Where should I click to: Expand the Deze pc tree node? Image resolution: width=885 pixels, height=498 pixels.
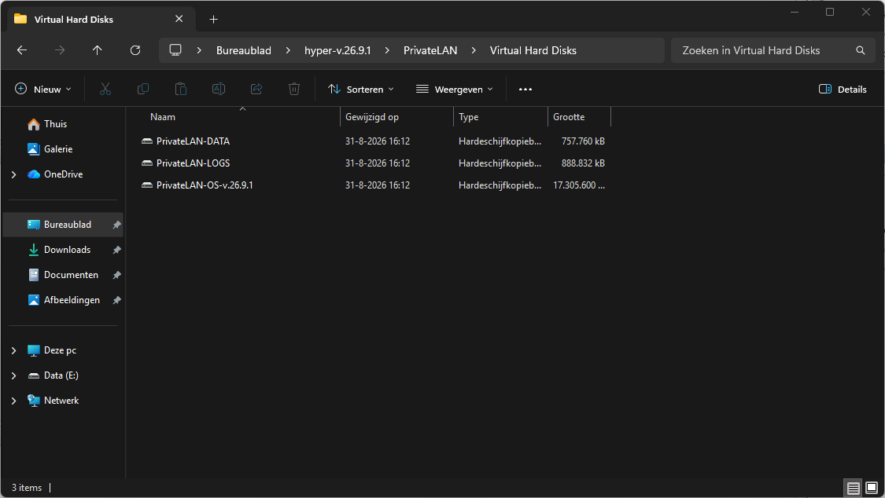pos(14,350)
